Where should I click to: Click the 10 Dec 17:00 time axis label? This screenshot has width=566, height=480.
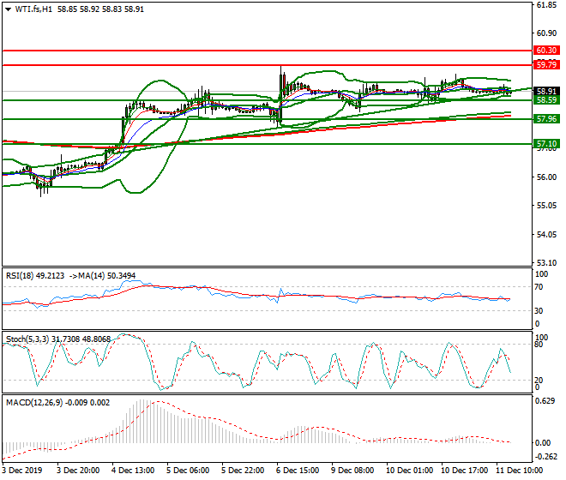click(465, 471)
